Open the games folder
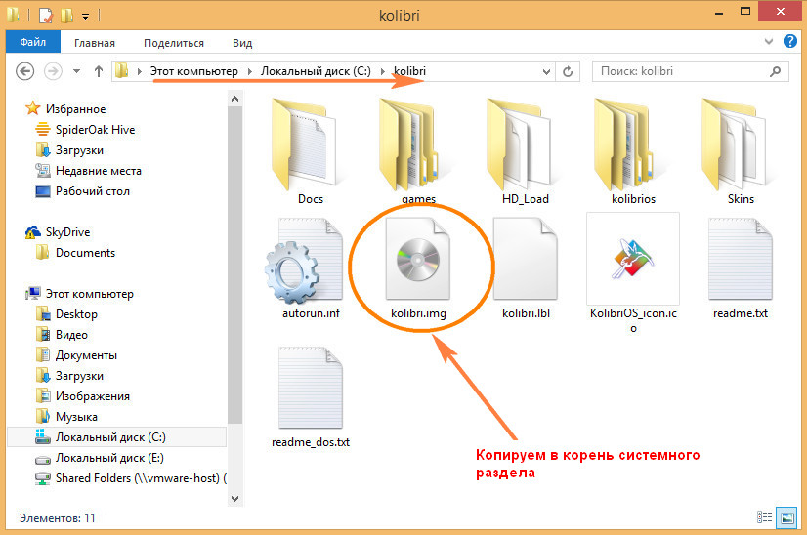 (x=418, y=151)
